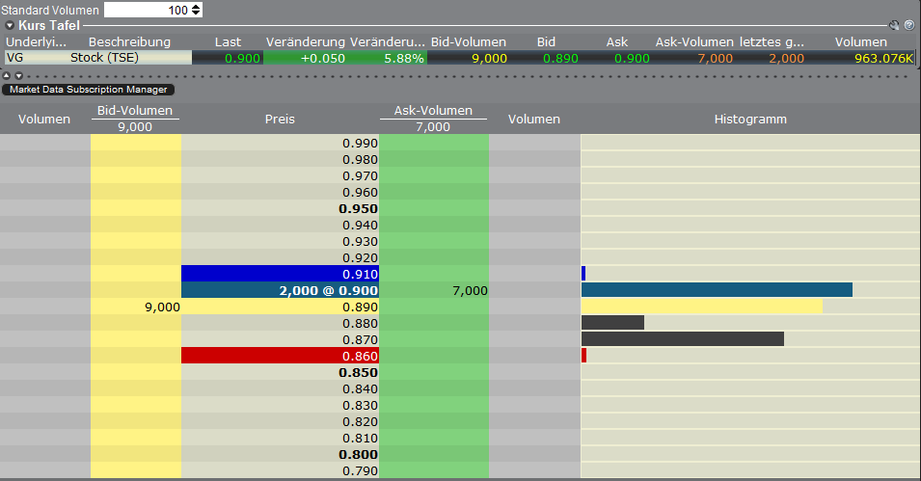Click the Preis column header
This screenshot has height=481, width=921.
click(280, 120)
